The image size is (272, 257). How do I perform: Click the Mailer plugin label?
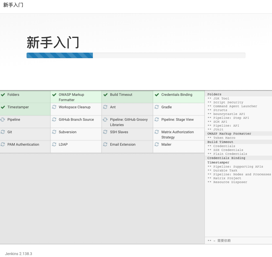coord(166,145)
